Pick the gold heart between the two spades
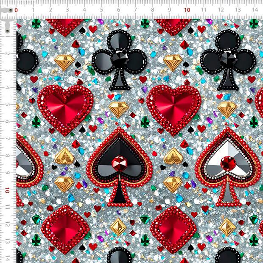 [x=173, y=156]
